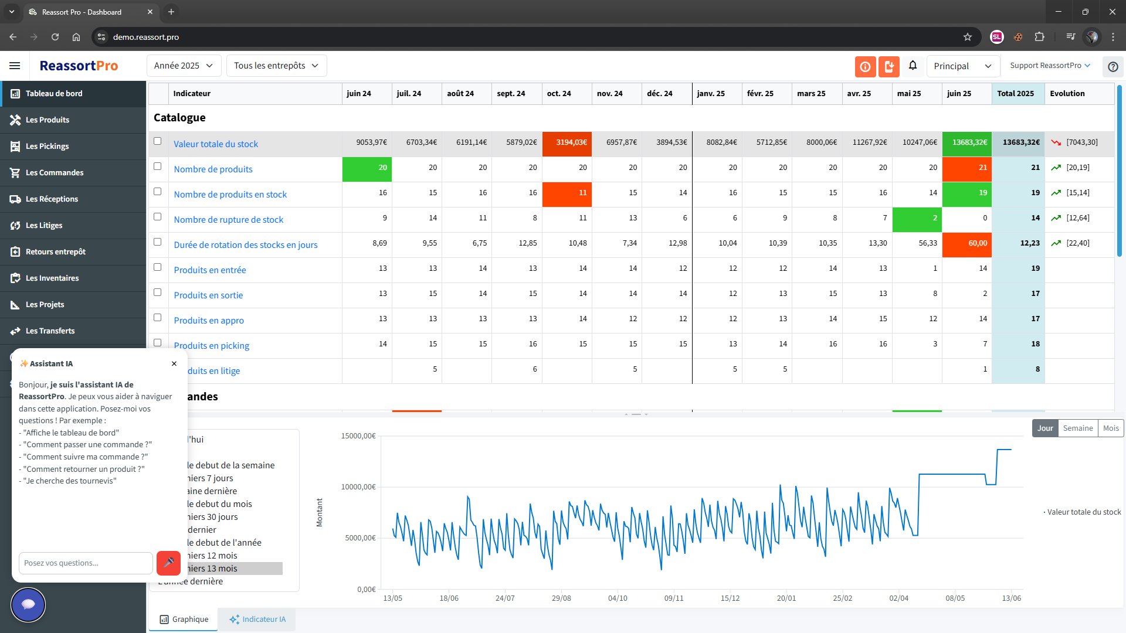
Task: Click the chat bubble assistant launcher
Action: pyautogui.click(x=28, y=604)
